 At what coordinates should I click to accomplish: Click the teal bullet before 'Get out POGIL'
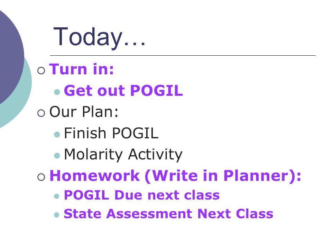pyautogui.click(x=57, y=92)
